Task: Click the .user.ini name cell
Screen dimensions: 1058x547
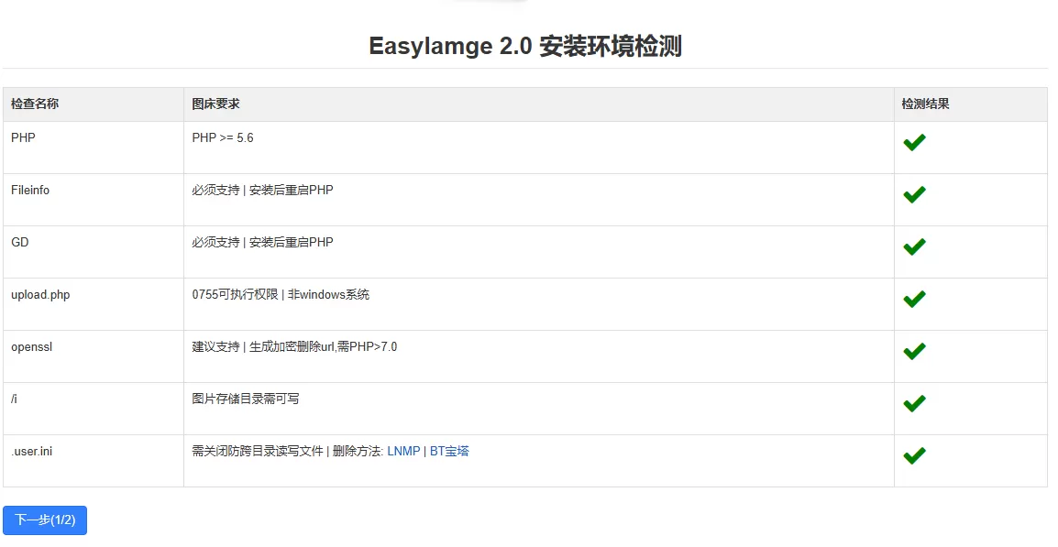Action: click(31, 451)
